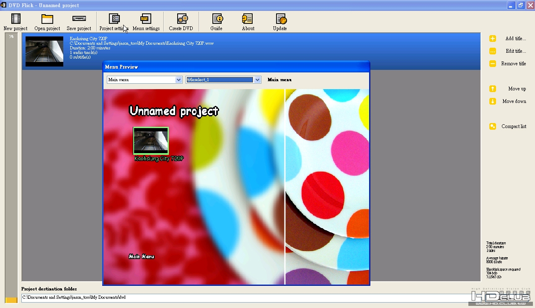Click the Compact list label
The width and height of the screenshot is (535, 308).
coord(514,126)
